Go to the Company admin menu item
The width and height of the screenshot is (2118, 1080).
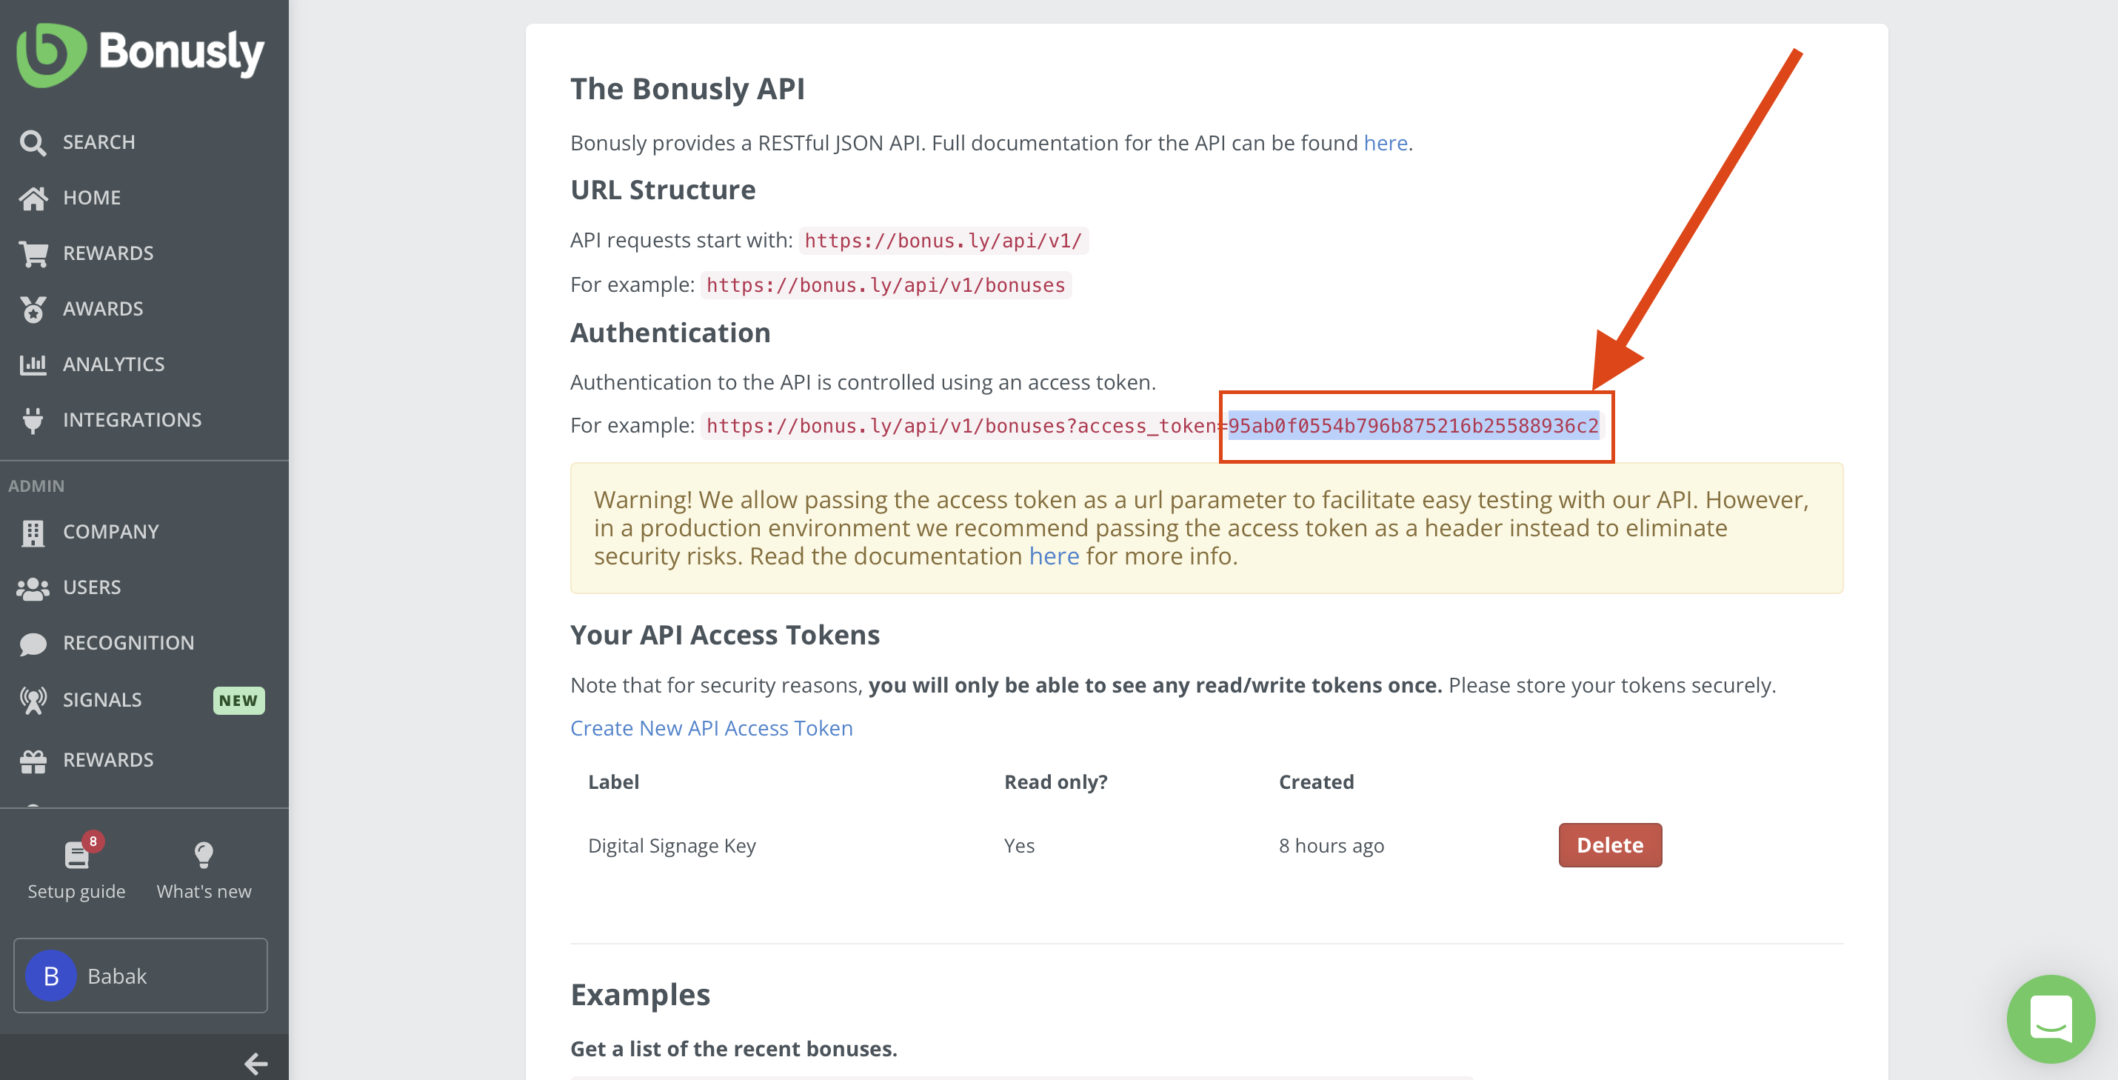(x=110, y=532)
